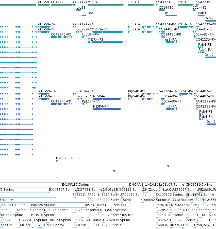Open EST EK166135.5prime
Screen dimensions: 216x229
click(x=93, y=187)
